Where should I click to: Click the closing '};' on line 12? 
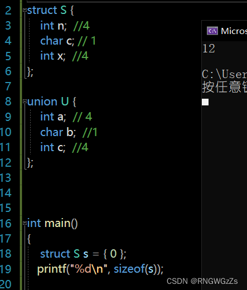(30, 163)
